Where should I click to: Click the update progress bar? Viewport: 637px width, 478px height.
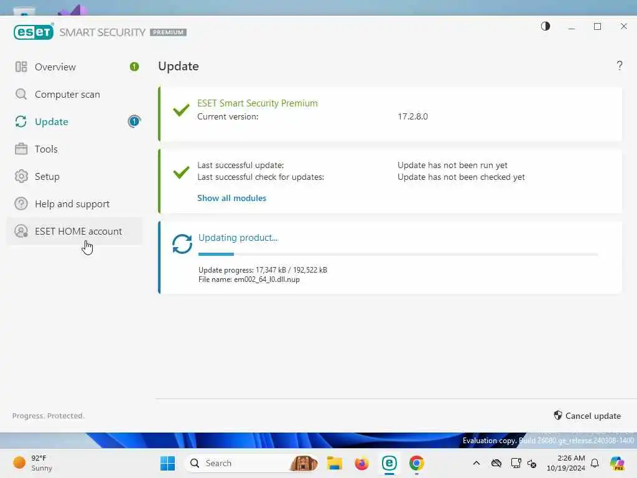(398, 255)
